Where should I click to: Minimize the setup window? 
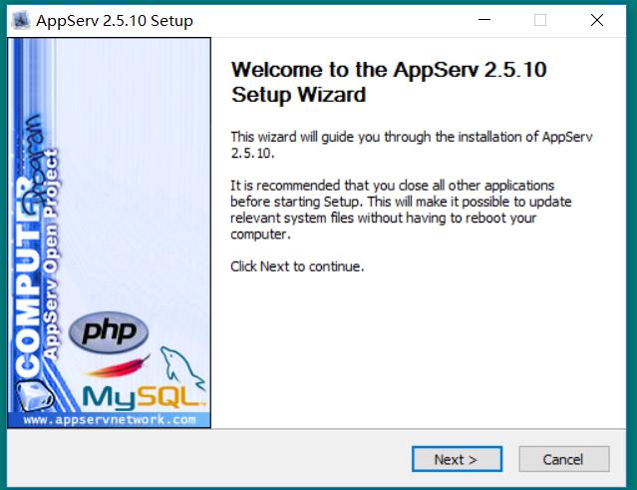tap(484, 20)
